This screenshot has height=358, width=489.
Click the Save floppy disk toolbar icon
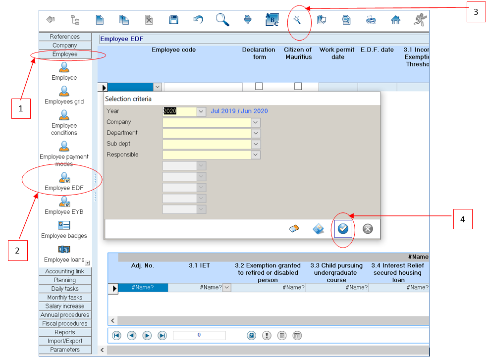click(x=173, y=20)
